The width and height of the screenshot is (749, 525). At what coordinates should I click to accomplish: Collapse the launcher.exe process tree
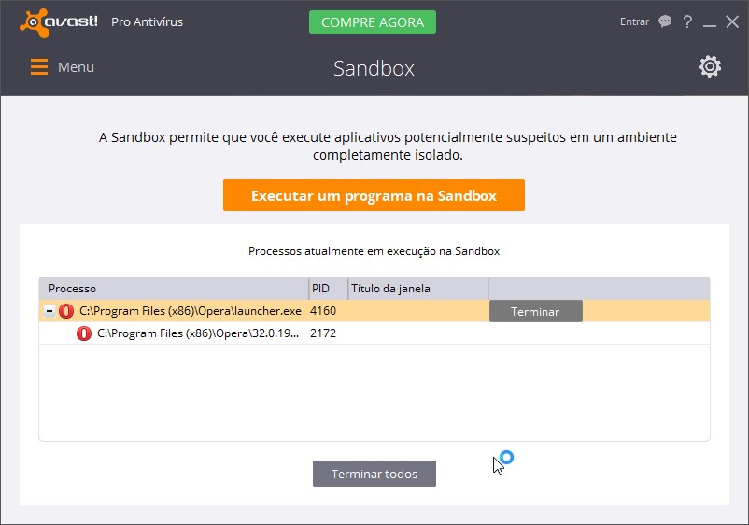click(49, 311)
